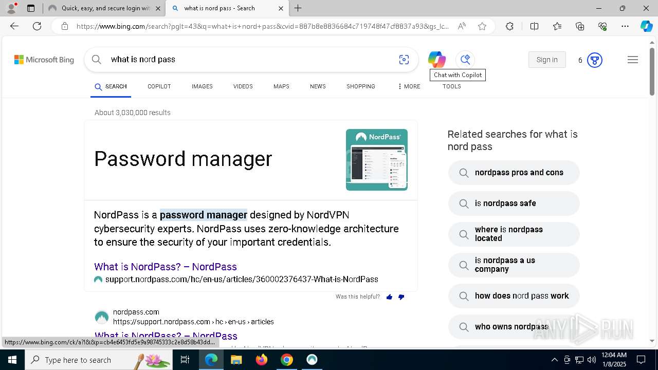Image resolution: width=658 pixels, height=370 pixels.
Task: Select the COPILOT search tab
Action: 159,86
